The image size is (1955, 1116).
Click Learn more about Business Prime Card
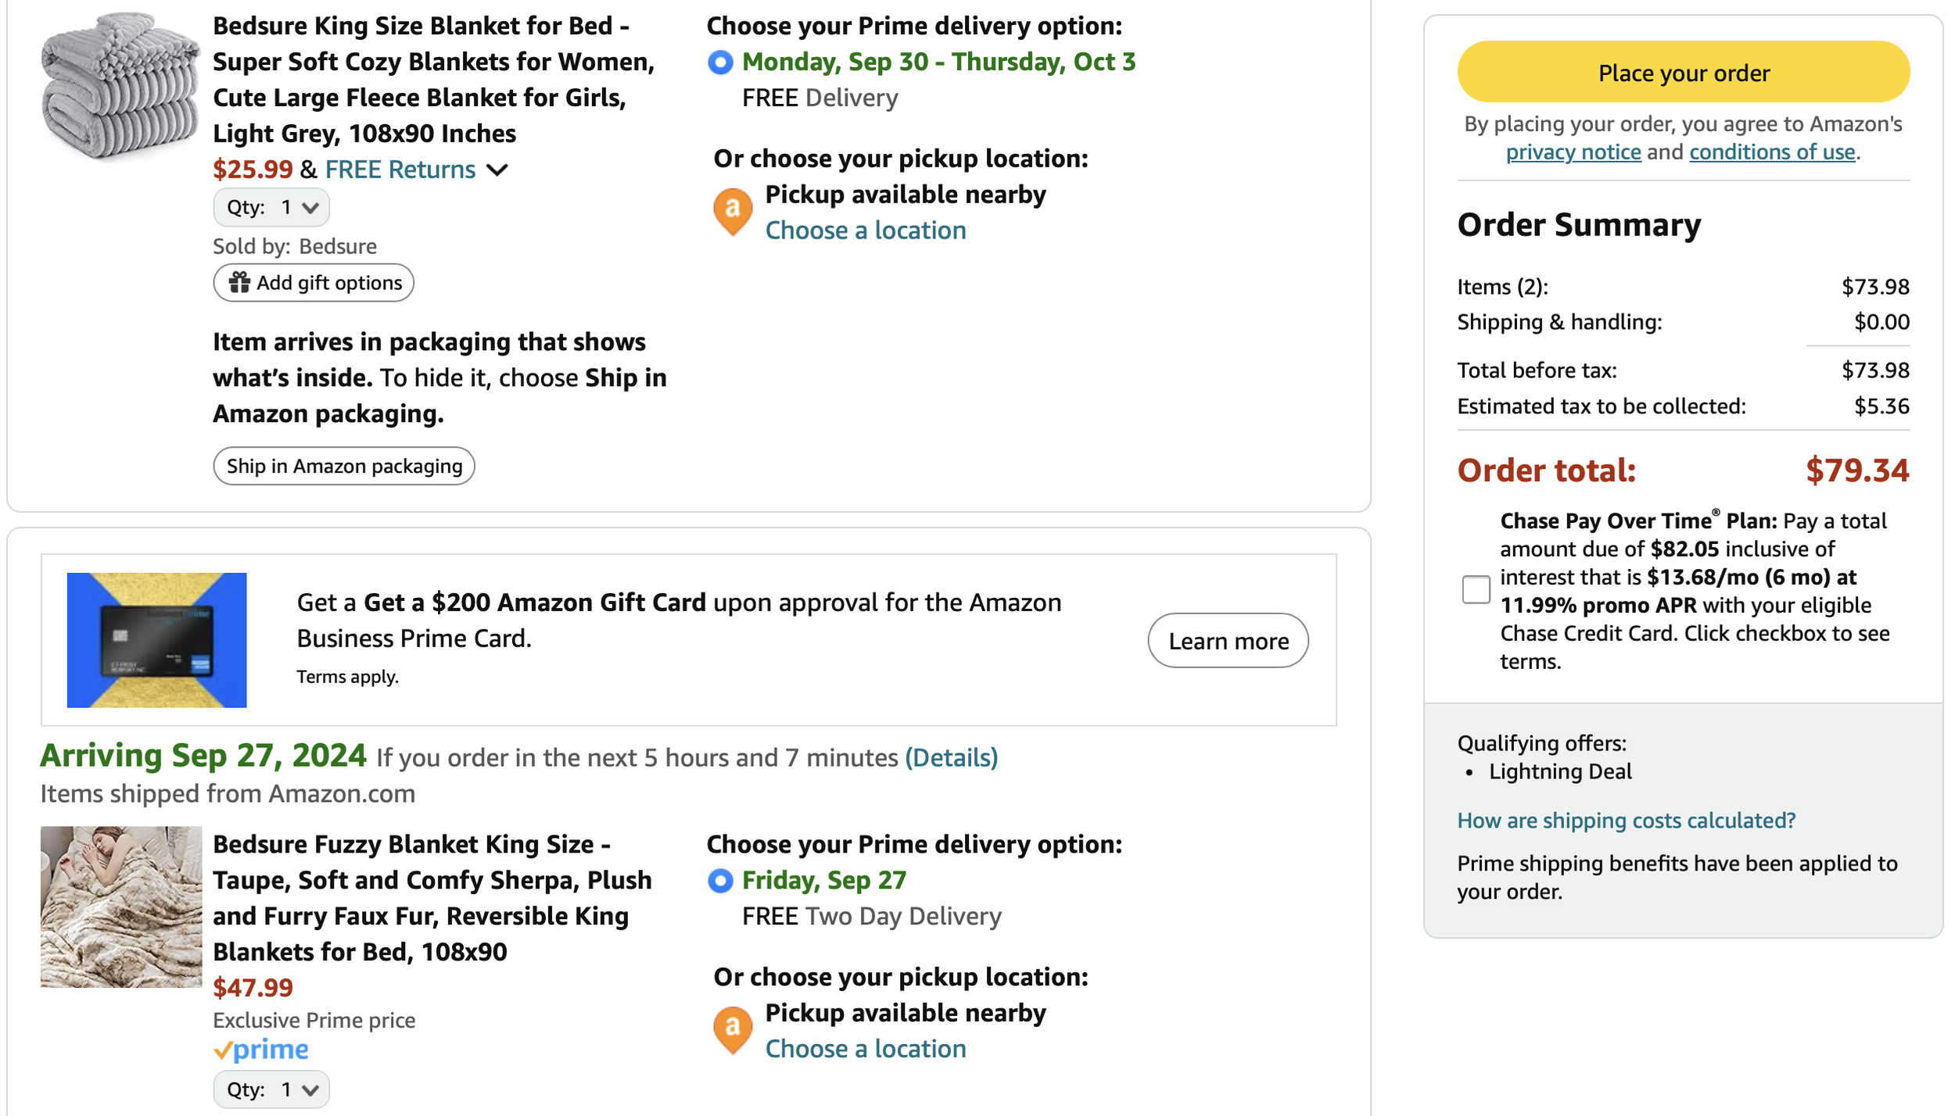(x=1228, y=641)
